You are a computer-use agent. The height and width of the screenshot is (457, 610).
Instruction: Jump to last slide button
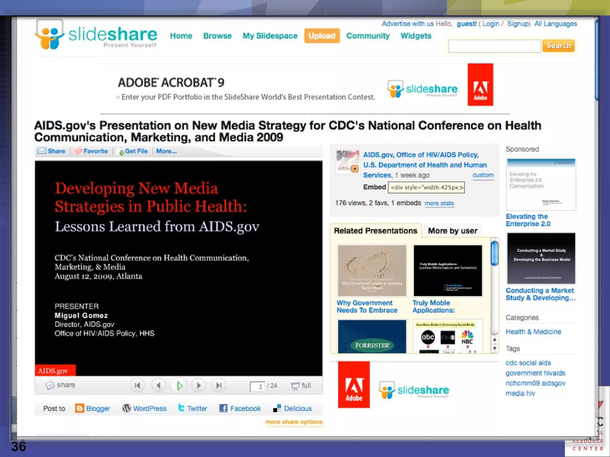[219, 386]
